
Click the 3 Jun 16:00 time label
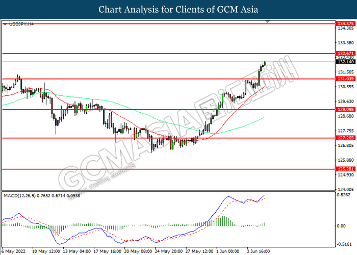coord(259,251)
